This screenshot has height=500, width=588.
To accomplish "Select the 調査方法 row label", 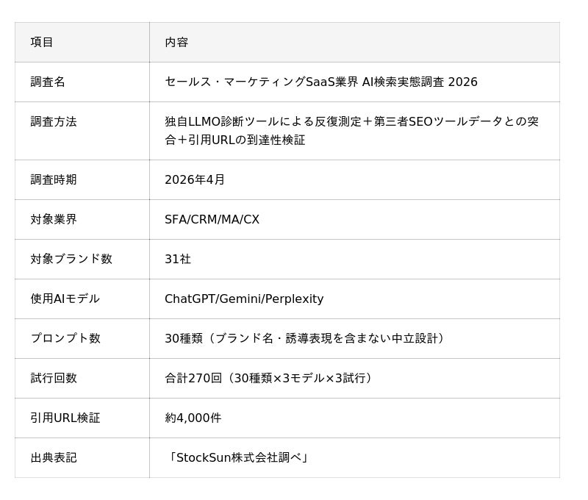I will click(x=54, y=121).
